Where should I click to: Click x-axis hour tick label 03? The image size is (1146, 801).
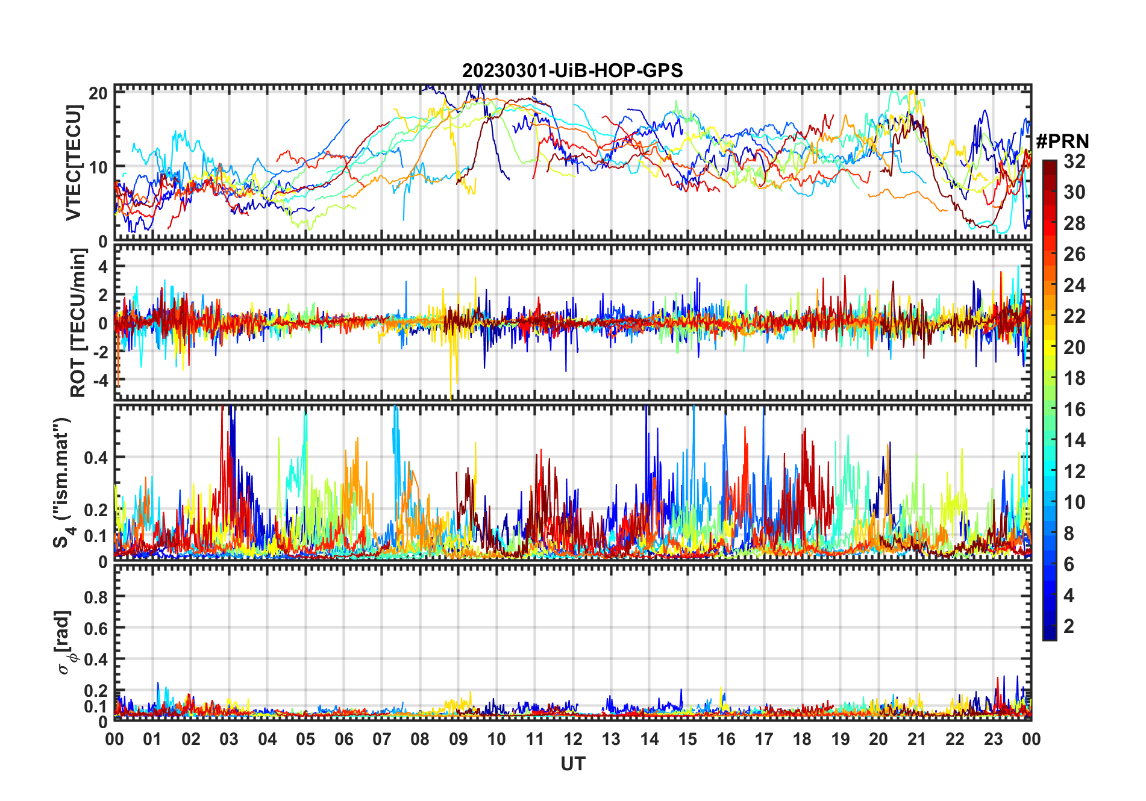coord(229,739)
